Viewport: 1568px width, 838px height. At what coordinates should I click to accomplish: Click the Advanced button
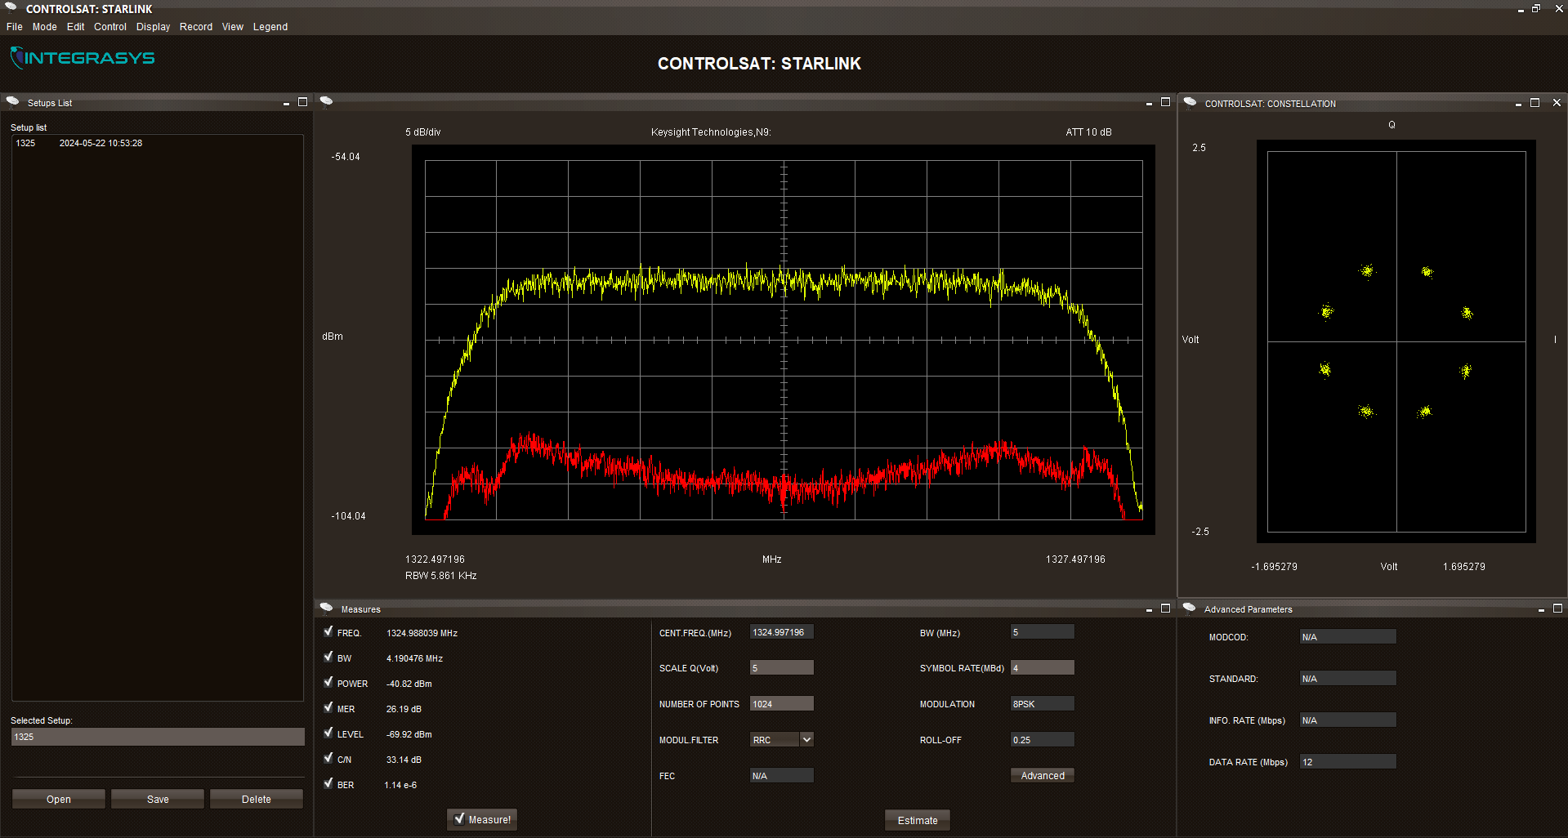[1042, 775]
